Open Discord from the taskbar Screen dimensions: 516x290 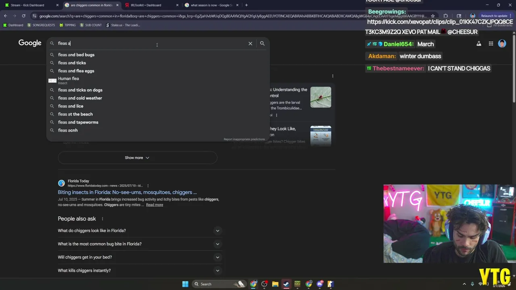[320, 284]
